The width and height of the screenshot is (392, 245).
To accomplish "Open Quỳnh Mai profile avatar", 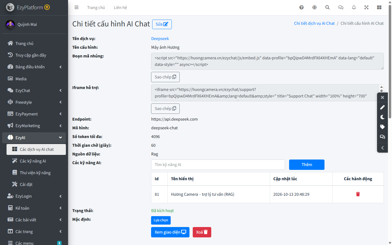I will click(10, 24).
